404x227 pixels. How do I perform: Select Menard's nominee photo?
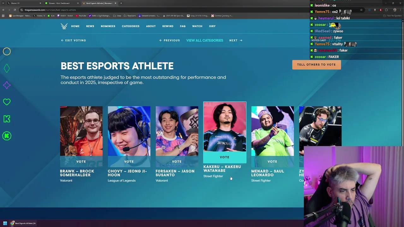point(272,131)
